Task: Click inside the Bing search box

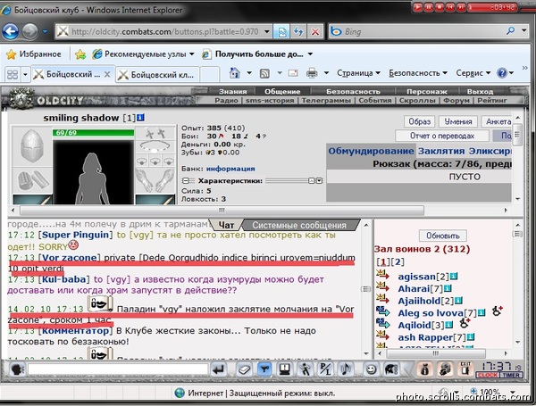Action: [423, 32]
